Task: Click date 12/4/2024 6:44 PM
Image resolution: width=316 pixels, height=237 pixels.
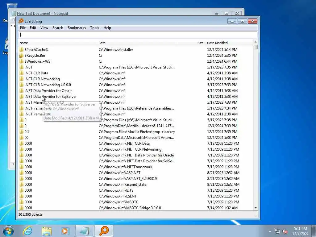Action: [x=222, y=61]
